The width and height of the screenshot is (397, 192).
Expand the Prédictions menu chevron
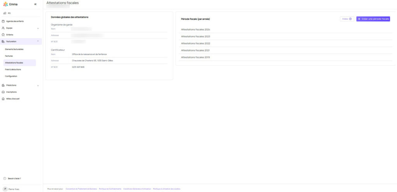(x=38, y=85)
